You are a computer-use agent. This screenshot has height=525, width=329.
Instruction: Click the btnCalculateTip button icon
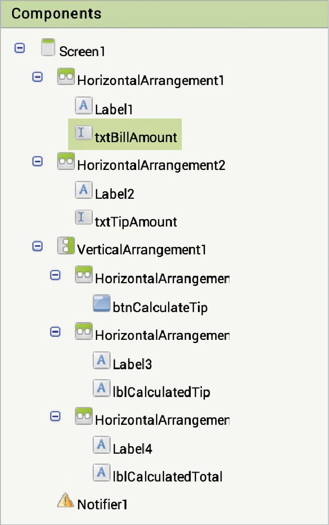tap(101, 304)
